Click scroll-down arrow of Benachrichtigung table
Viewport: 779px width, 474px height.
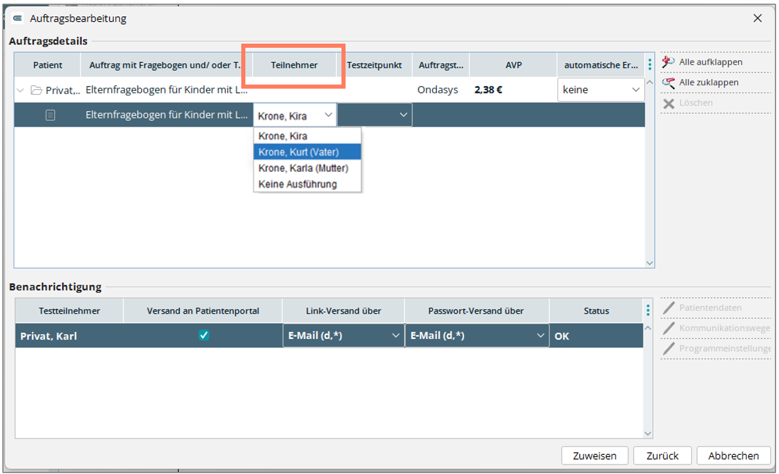[x=647, y=433]
